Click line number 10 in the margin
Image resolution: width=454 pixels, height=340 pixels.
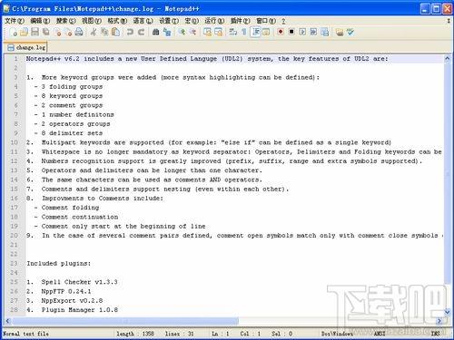tap(15, 142)
